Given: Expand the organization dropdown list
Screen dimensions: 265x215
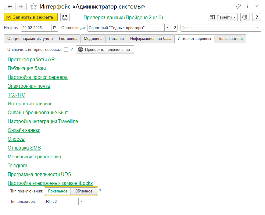Looking at the screenshot, I should [x=168, y=28].
